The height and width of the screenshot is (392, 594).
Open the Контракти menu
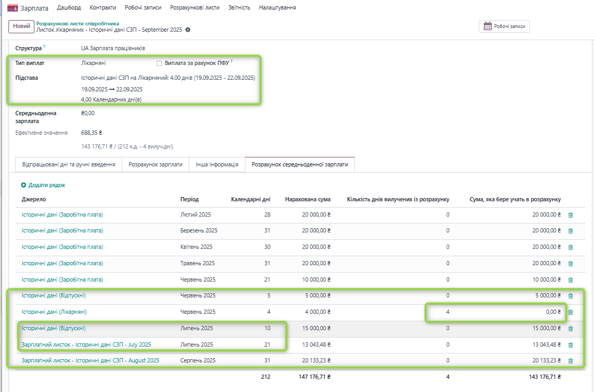point(104,8)
